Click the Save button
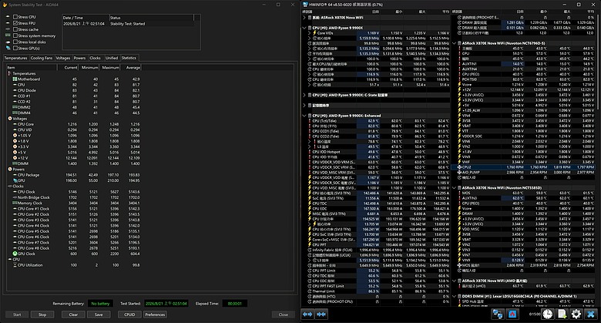Viewport: 601px width, 323px height. 99,315
